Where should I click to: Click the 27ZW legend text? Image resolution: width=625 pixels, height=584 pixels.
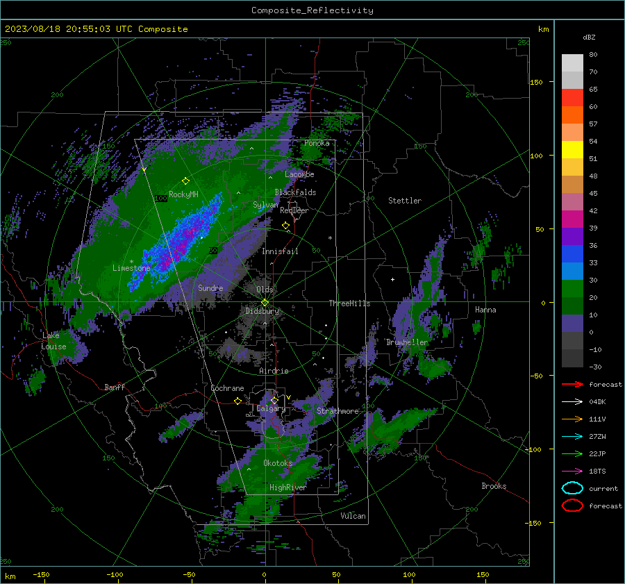597,437
